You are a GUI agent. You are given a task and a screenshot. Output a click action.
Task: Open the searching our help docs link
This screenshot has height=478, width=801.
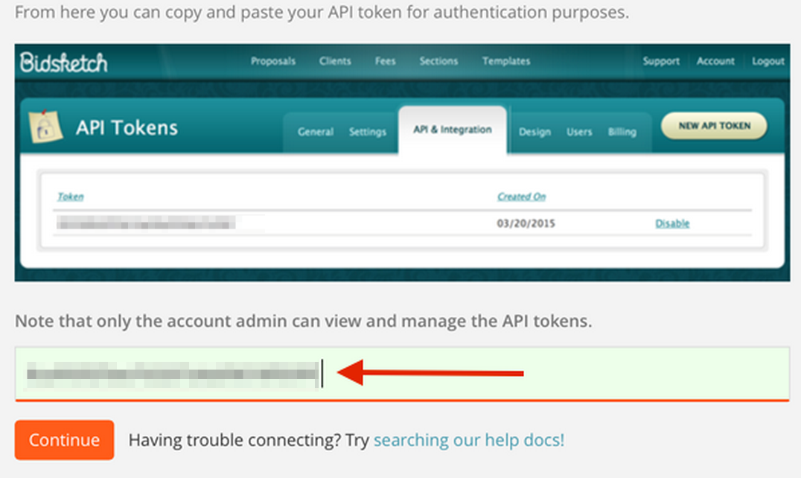(469, 440)
